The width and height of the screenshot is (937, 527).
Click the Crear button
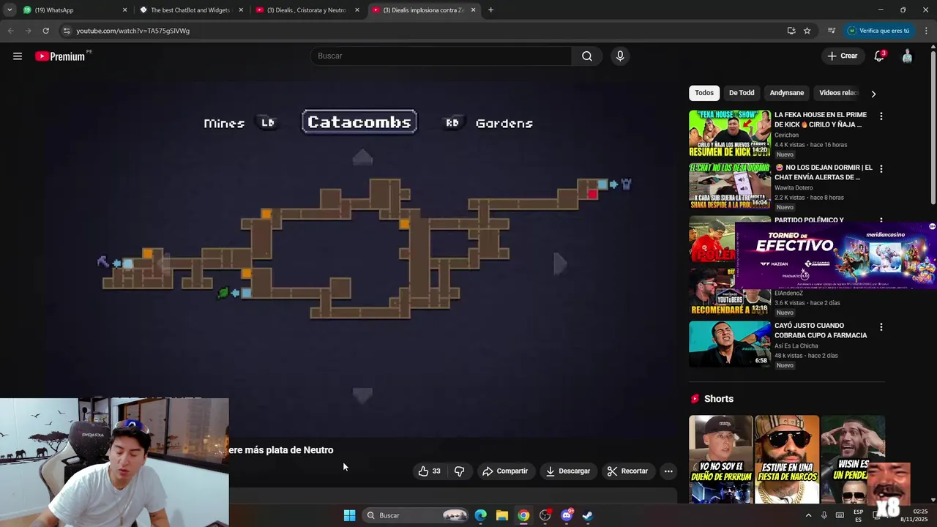[842, 56]
